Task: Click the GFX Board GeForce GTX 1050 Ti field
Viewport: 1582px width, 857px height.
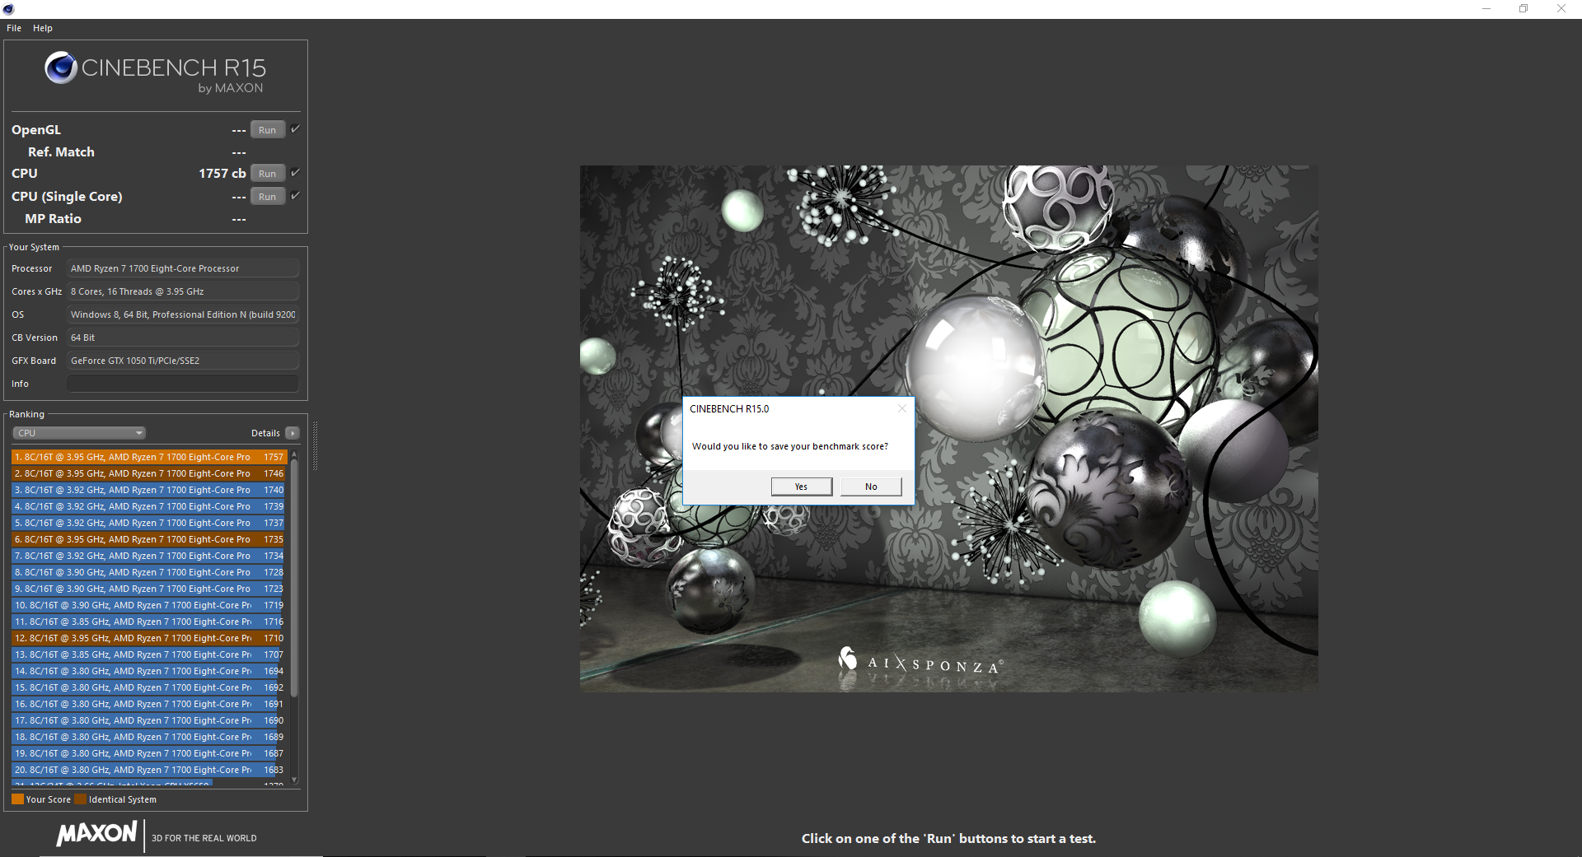Action: [183, 361]
